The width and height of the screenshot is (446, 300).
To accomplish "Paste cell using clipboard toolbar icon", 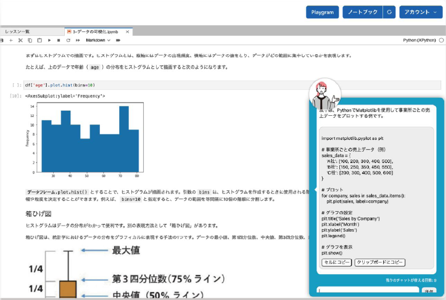I will 39,40.
